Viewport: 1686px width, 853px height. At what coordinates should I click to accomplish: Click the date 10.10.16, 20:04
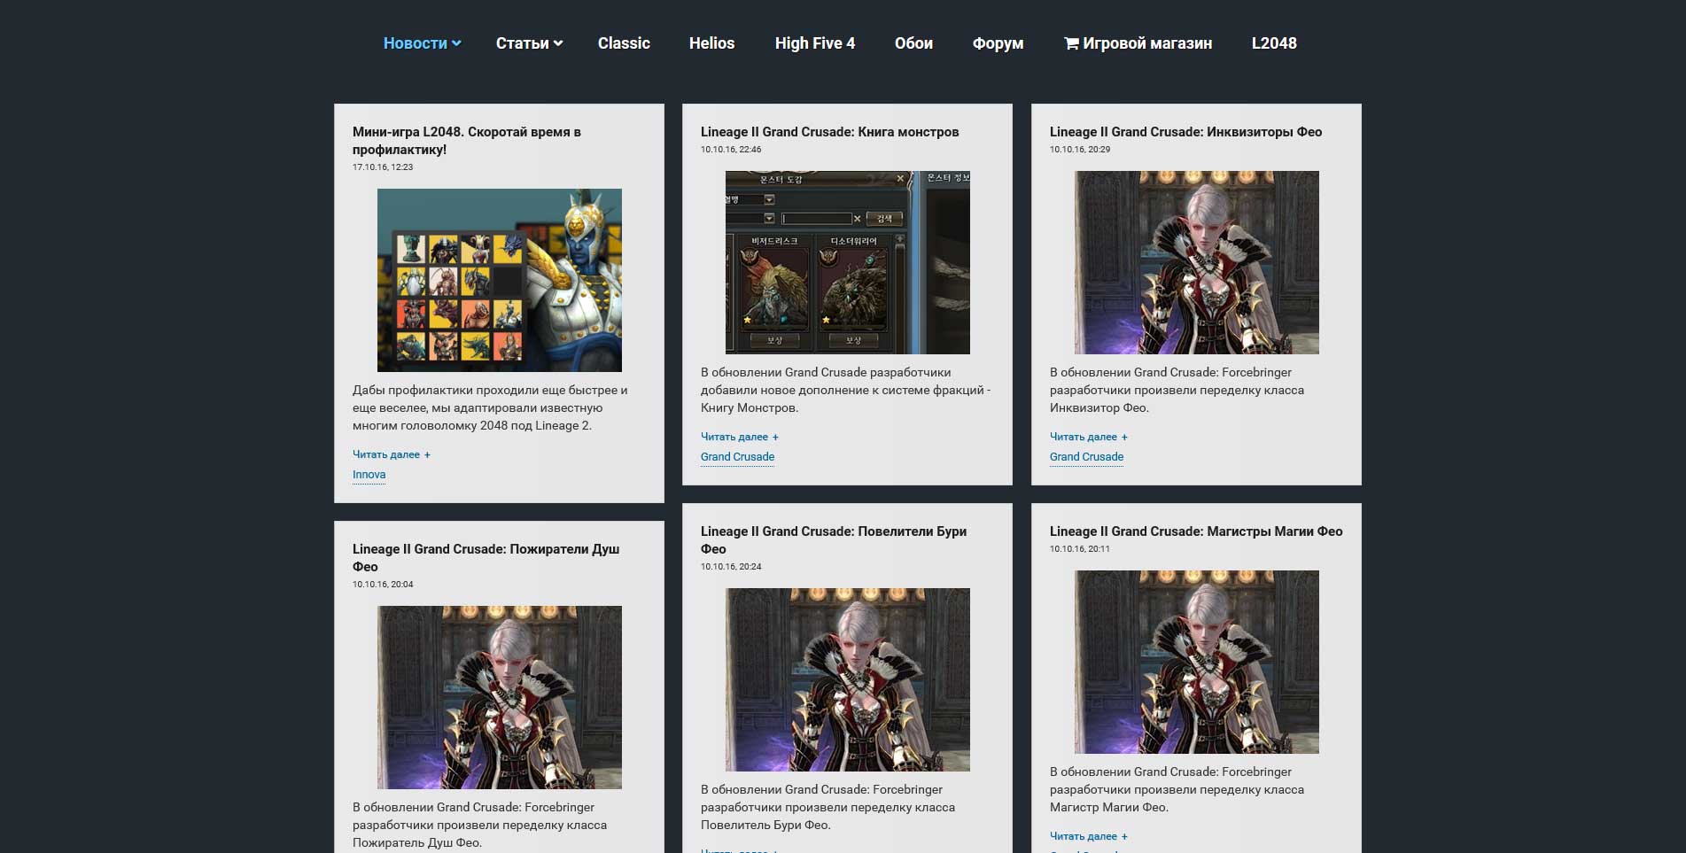(383, 585)
